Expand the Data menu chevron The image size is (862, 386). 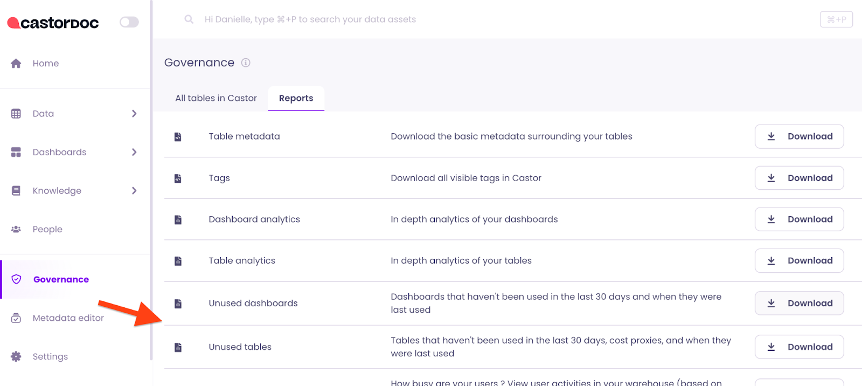[x=134, y=114]
